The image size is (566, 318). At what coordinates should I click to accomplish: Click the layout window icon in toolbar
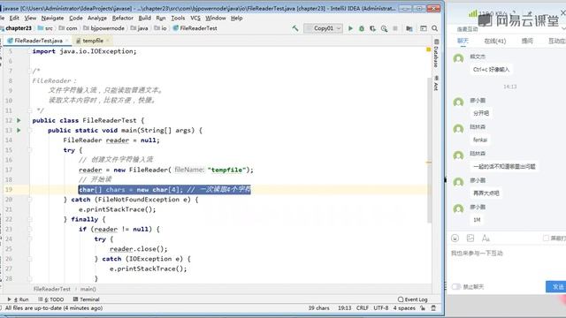[423, 28]
